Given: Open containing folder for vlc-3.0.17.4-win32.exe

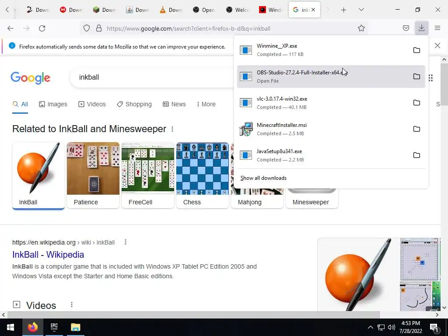Looking at the screenshot, I should [416, 103].
